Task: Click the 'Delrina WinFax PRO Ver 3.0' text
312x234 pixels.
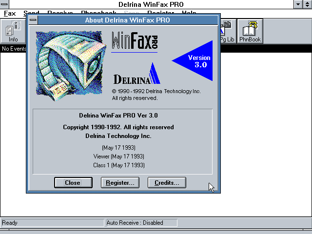Action: coord(118,116)
